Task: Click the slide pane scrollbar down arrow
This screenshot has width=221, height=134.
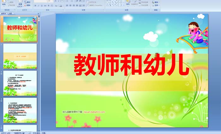Action: click(x=39, y=130)
